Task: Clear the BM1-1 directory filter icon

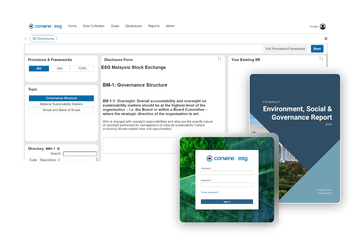Action: click(58, 149)
